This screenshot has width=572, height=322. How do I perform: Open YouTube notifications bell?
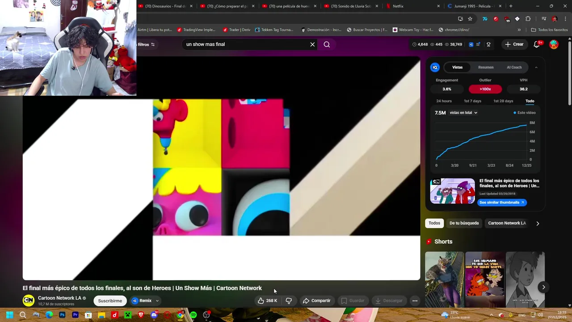pyautogui.click(x=537, y=44)
